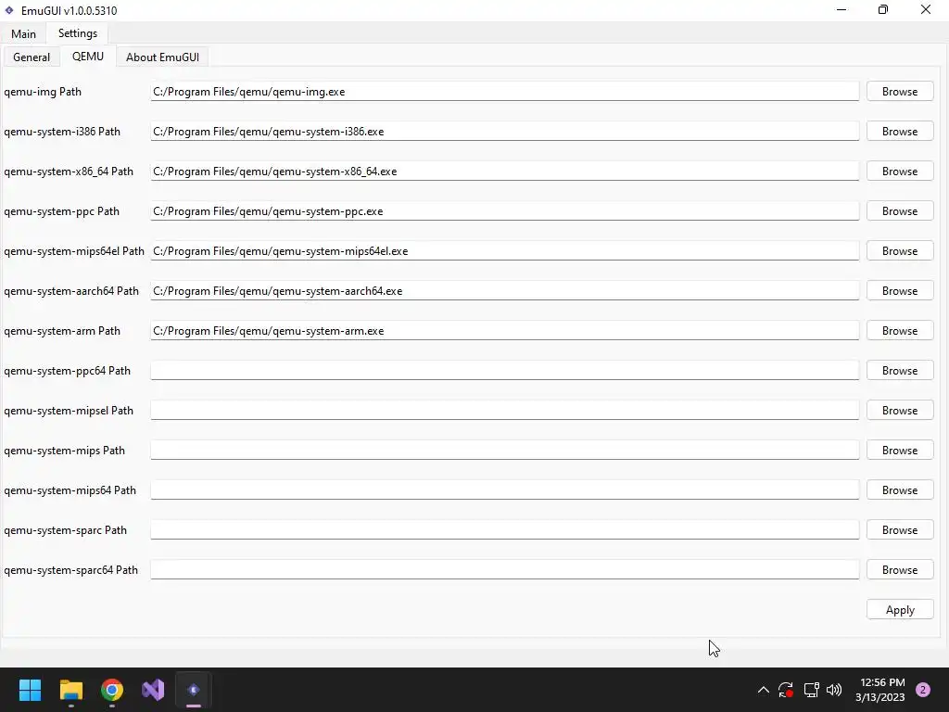
Task: Browse for qemu-system-arm path
Action: (x=899, y=331)
